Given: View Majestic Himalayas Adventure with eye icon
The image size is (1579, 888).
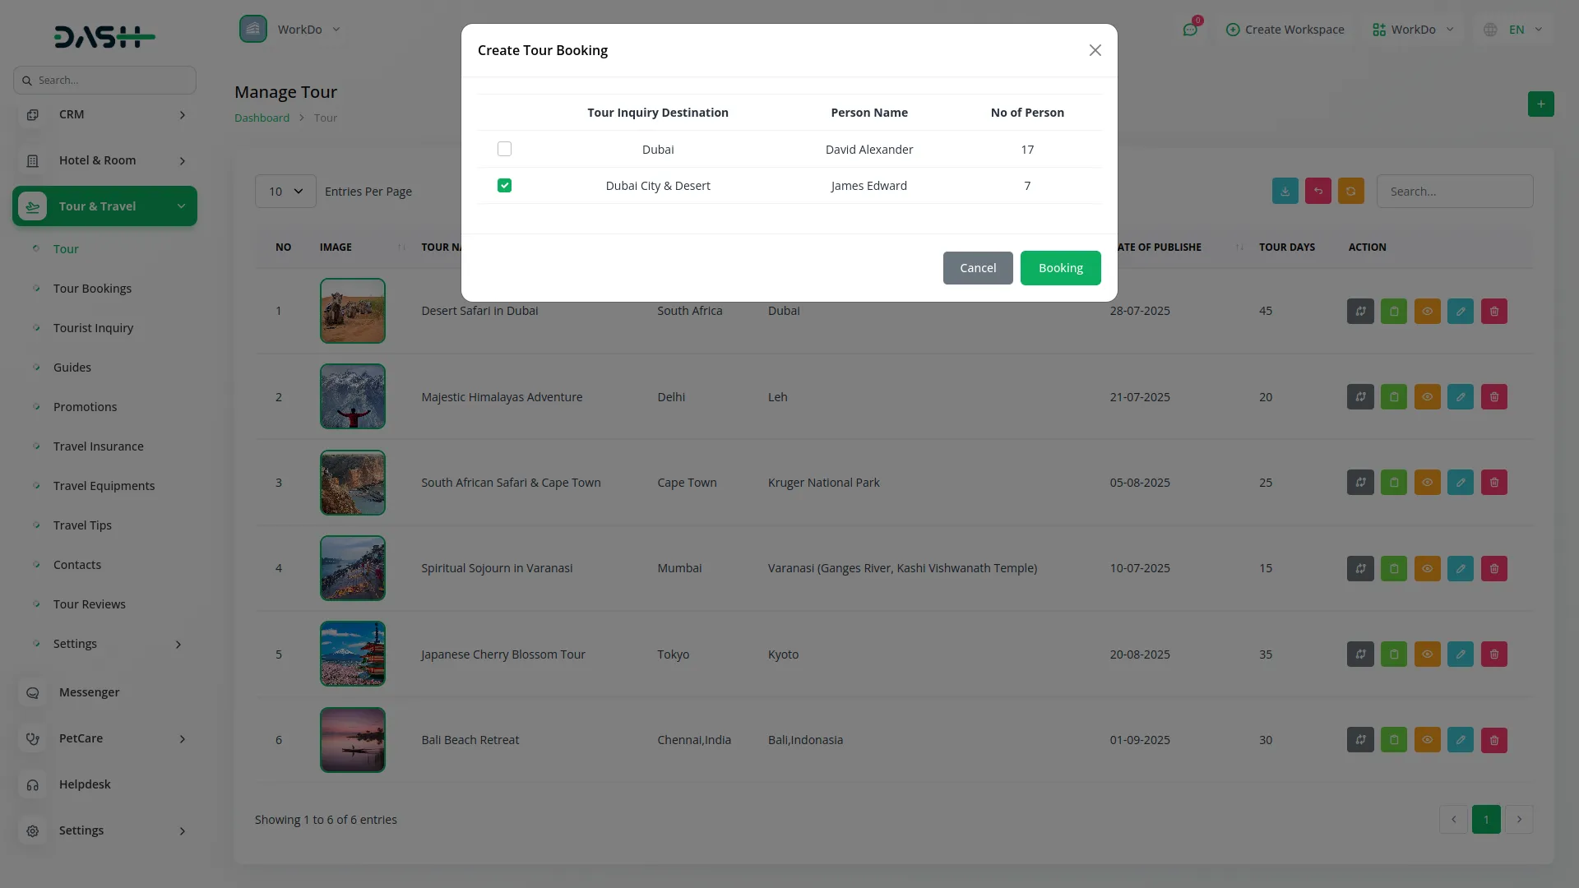Looking at the screenshot, I should click(x=1427, y=397).
